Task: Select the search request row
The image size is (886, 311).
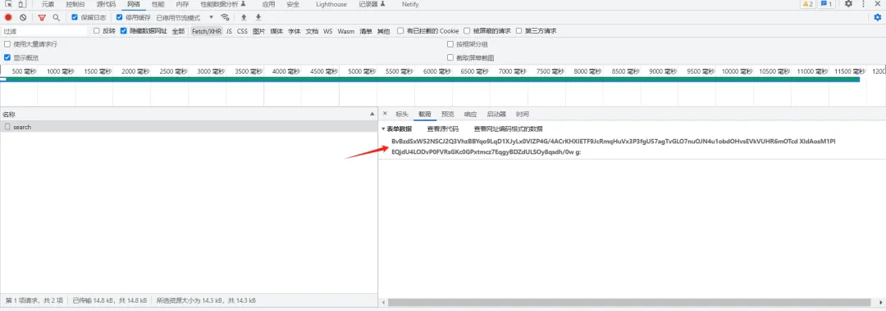Action: pos(189,127)
